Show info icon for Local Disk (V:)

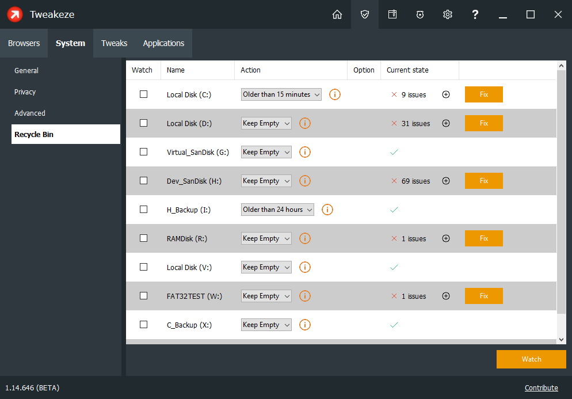pyautogui.click(x=304, y=267)
